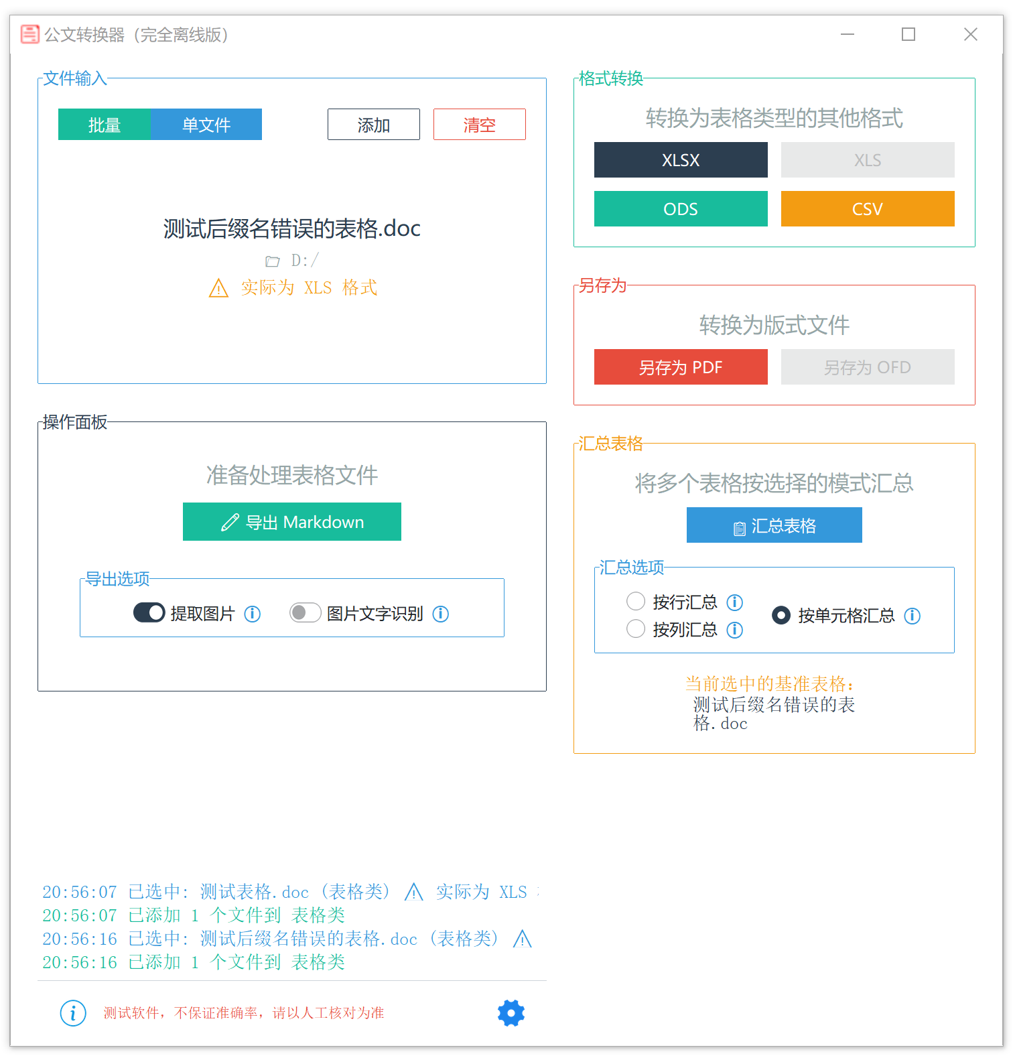Click the info icon beside the disclaimer text
This screenshot has height=1060, width=1013.
pos(73,1012)
